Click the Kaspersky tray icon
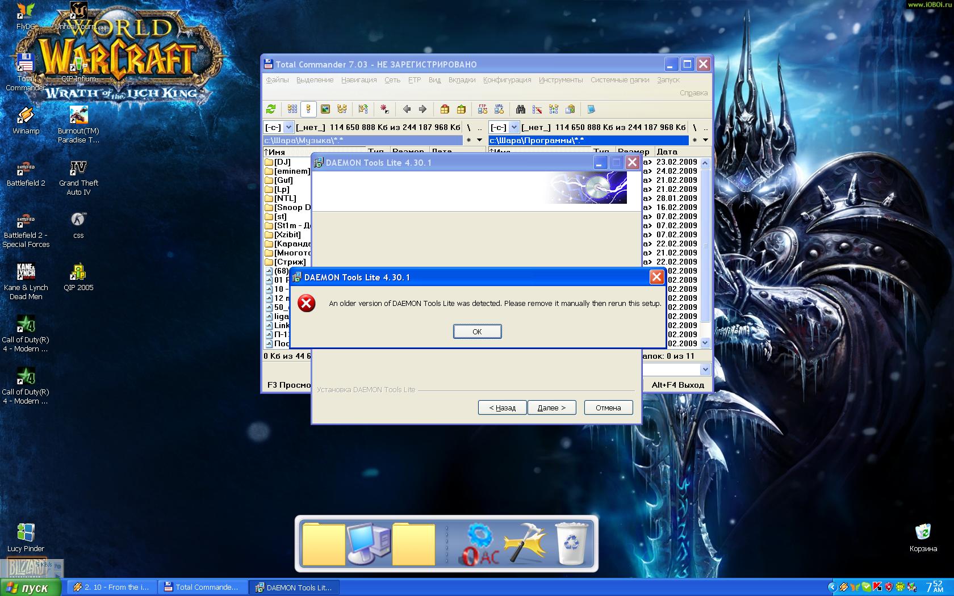Viewport: 954px width, 596px height. pos(877,587)
